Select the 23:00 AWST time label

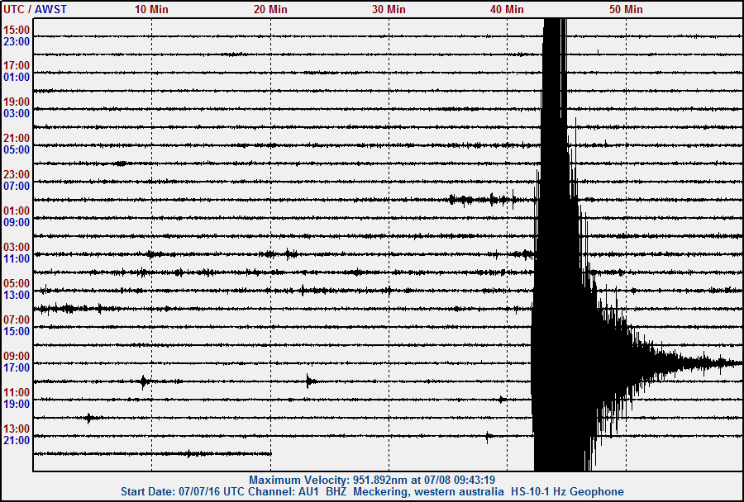(17, 42)
